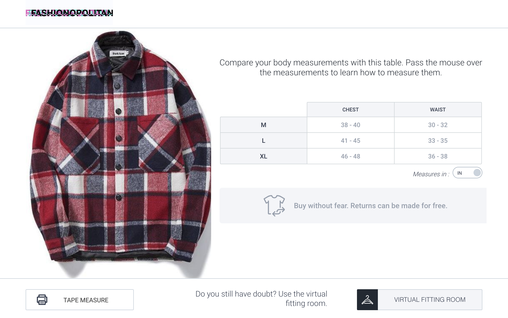Click the 36 - 38 waist measurement cell
Viewport: 508px width, 318px height.
pos(438,156)
